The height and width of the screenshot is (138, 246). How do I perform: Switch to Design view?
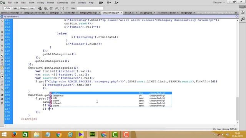(x=23, y=8)
